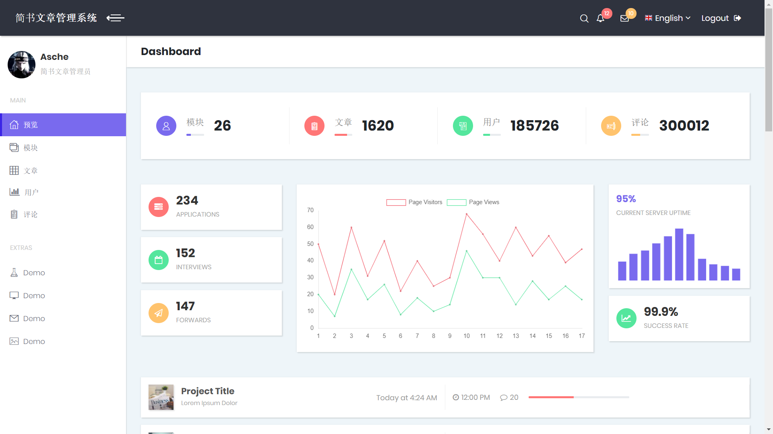Open the messages envelope icon
Screen dimensions: 773x434
[x=624, y=18]
